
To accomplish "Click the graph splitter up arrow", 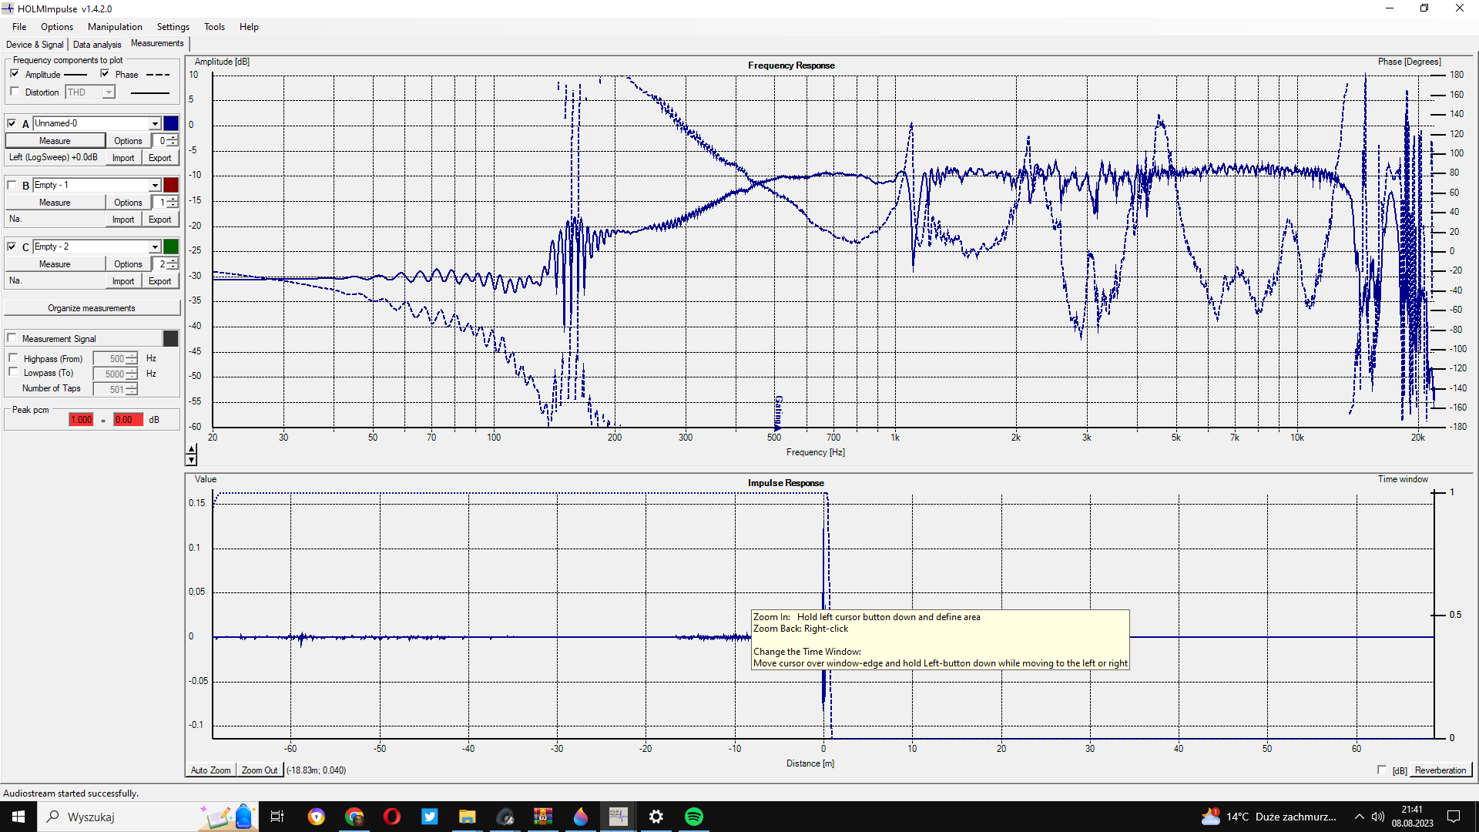I will coord(191,448).
